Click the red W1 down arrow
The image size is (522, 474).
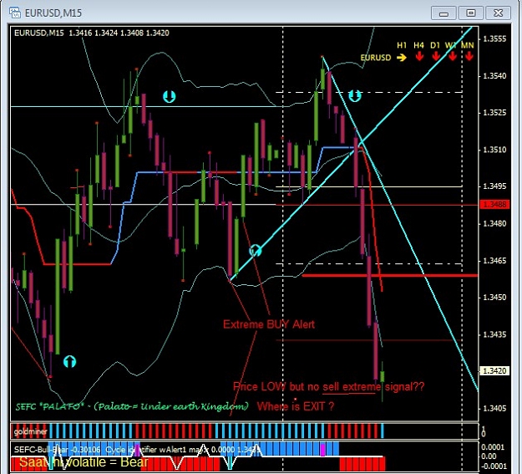point(452,56)
